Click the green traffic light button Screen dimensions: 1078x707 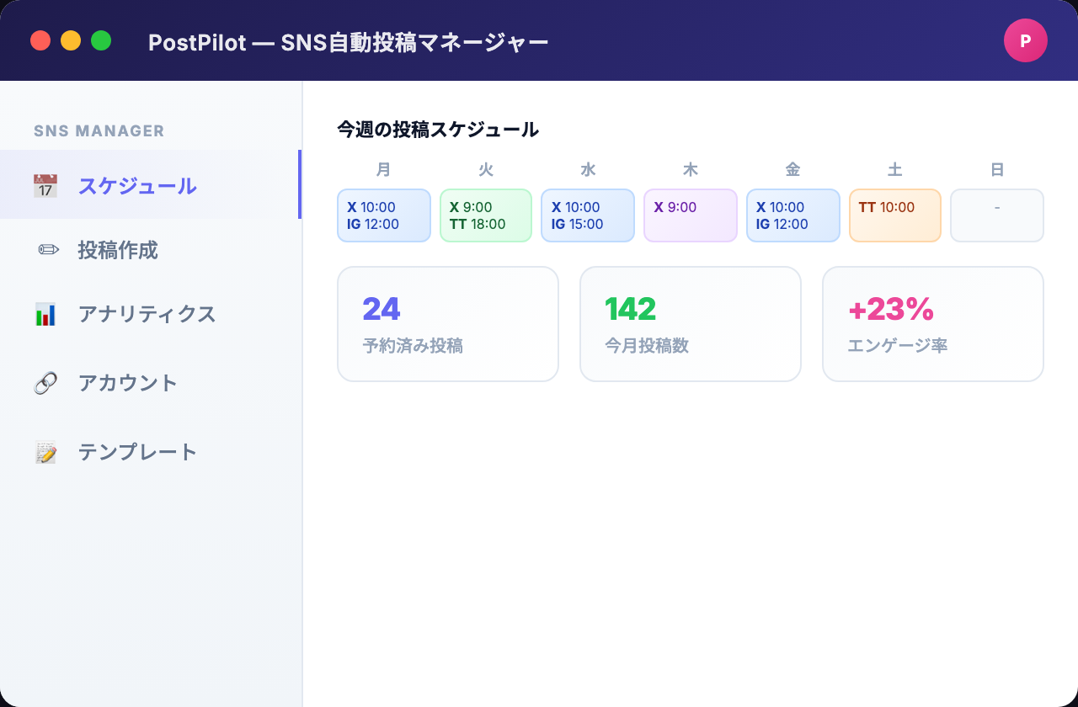coord(101,40)
